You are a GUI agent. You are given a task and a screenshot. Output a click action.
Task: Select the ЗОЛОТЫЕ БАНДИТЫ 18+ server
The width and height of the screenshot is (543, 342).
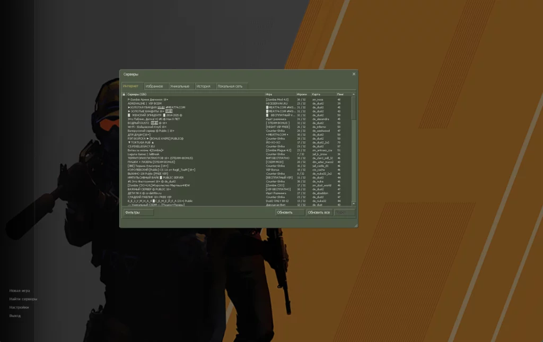tap(237, 112)
